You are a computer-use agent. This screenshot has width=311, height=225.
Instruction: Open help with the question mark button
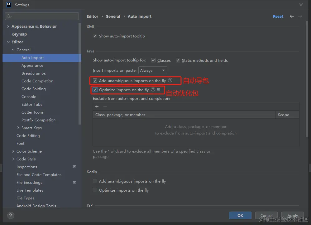tap(11, 215)
